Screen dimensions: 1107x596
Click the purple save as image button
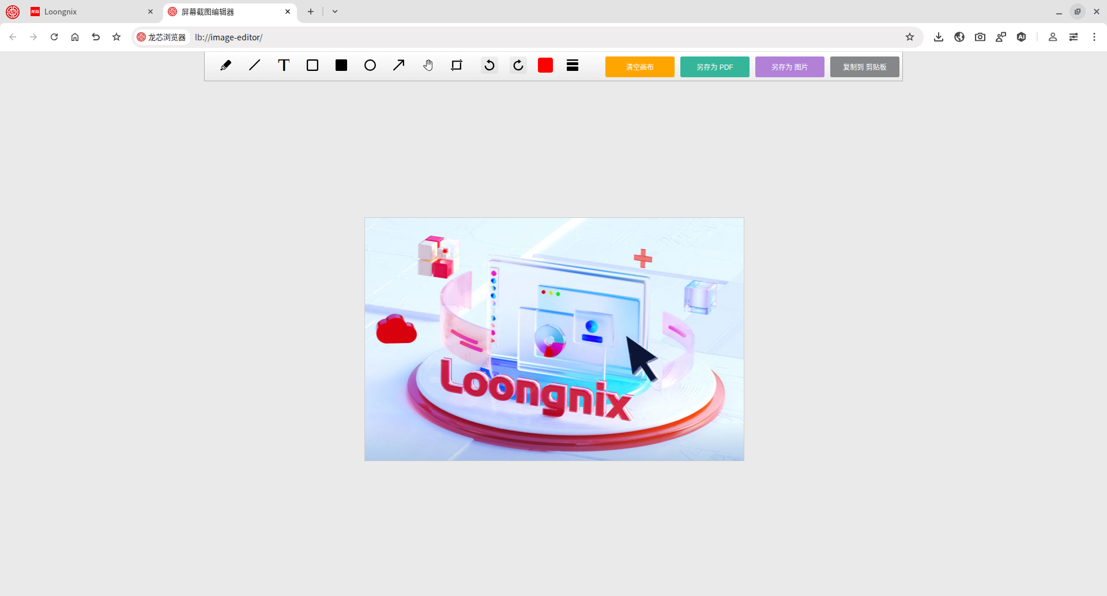789,67
